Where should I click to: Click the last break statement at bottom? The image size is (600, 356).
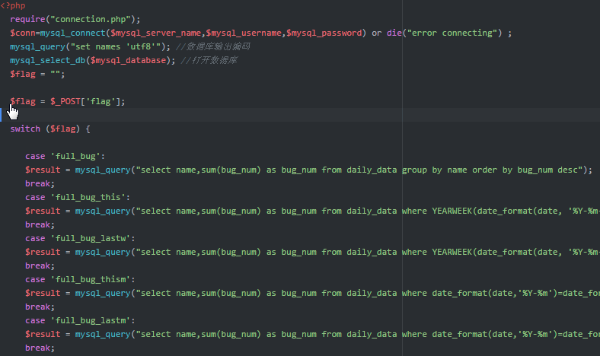point(38,348)
